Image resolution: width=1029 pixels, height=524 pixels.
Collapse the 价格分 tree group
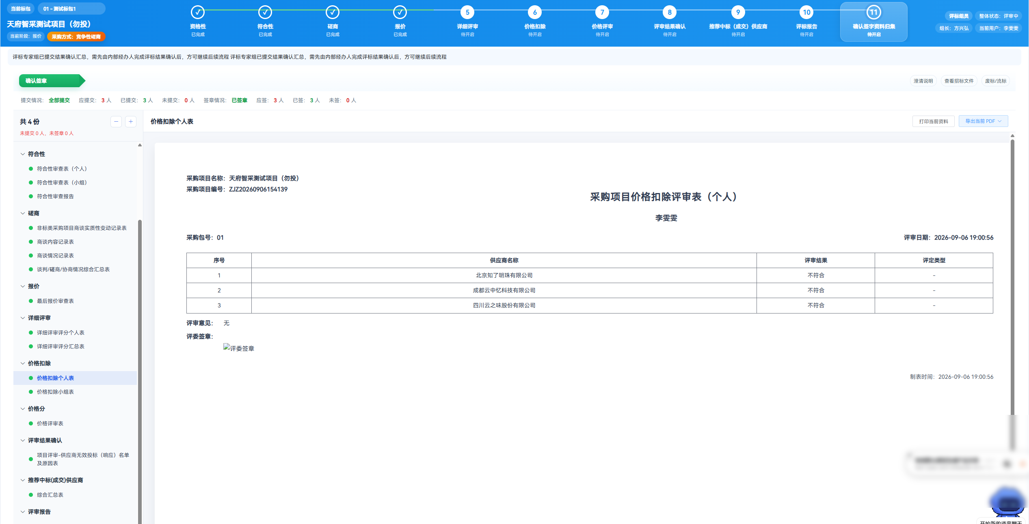(x=23, y=409)
